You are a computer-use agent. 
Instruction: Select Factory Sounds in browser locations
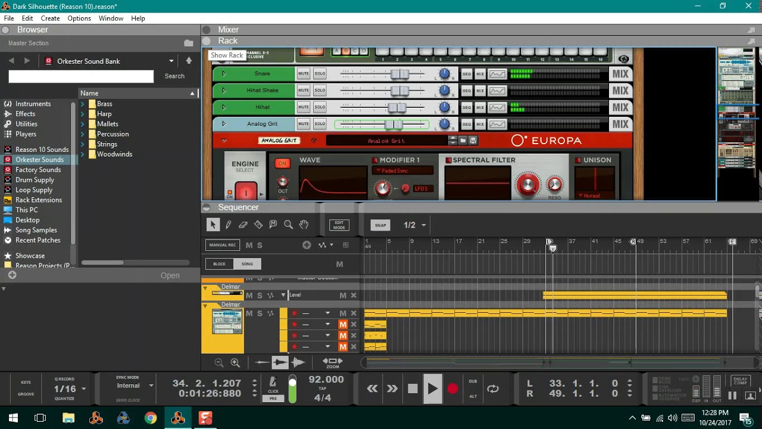pos(38,170)
